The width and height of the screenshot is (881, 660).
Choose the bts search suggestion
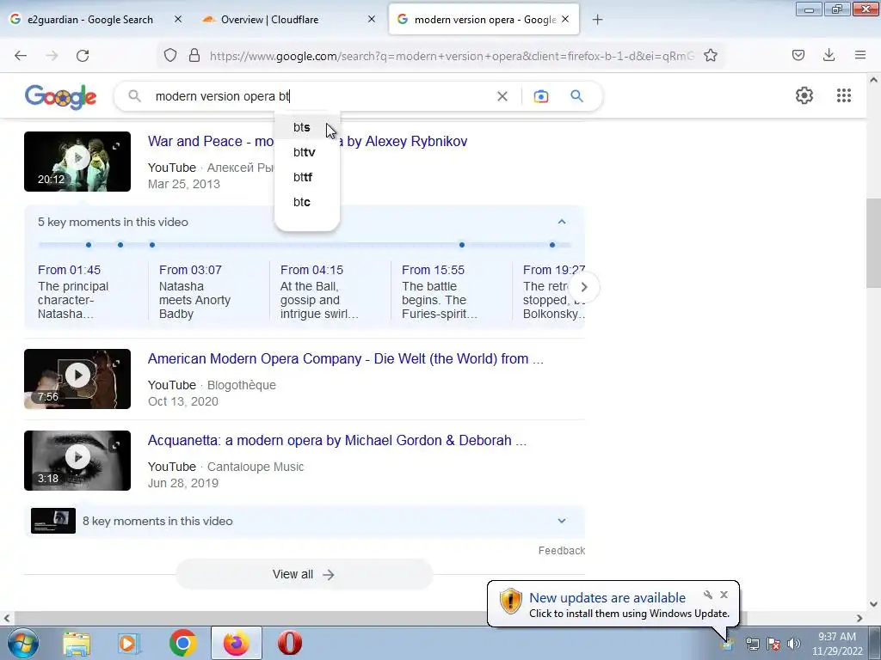pos(307,127)
